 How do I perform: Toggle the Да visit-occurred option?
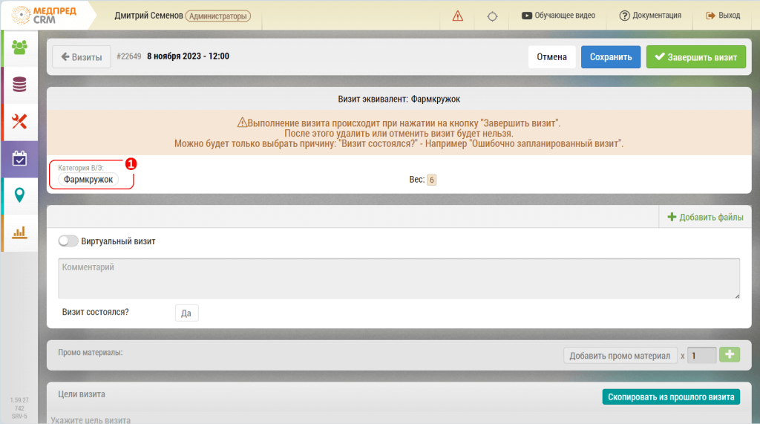coord(186,313)
